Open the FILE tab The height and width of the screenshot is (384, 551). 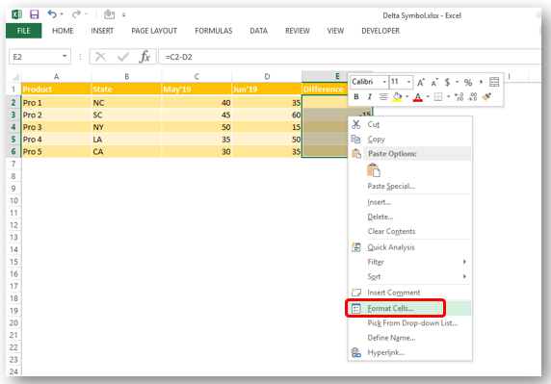pos(23,31)
